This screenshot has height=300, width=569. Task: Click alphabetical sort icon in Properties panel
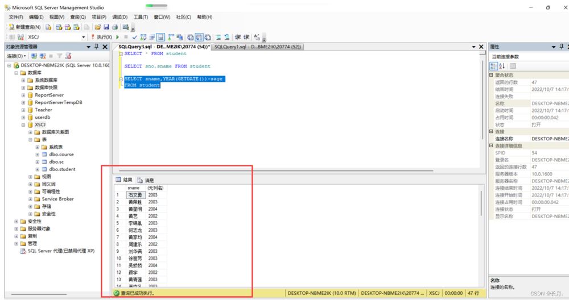502,66
